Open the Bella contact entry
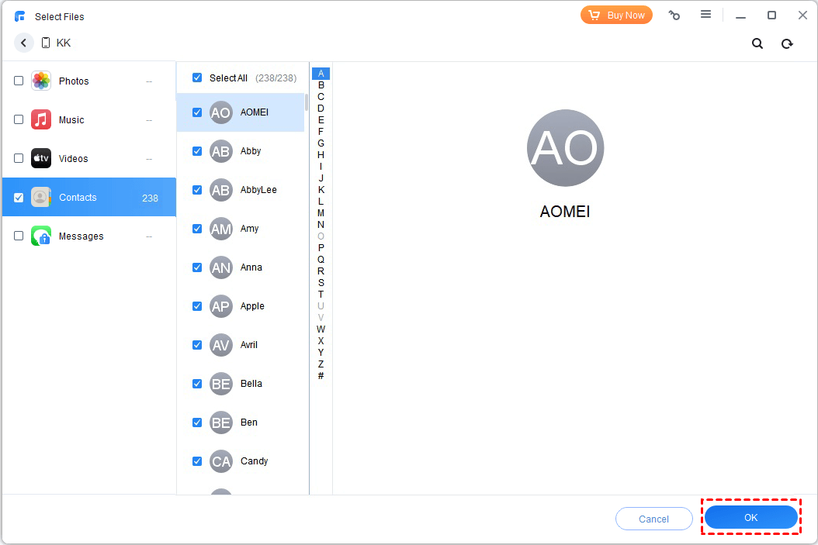This screenshot has height=545, width=818. coord(251,384)
